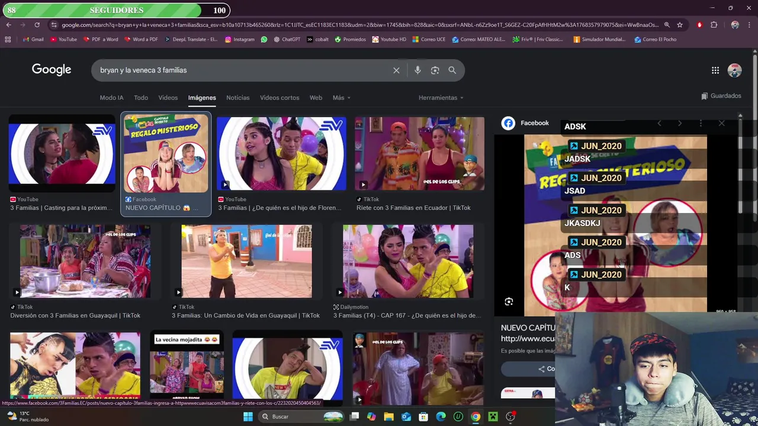This screenshot has width=758, height=426.
Task: Select the Videos cortos tab
Action: click(280, 98)
